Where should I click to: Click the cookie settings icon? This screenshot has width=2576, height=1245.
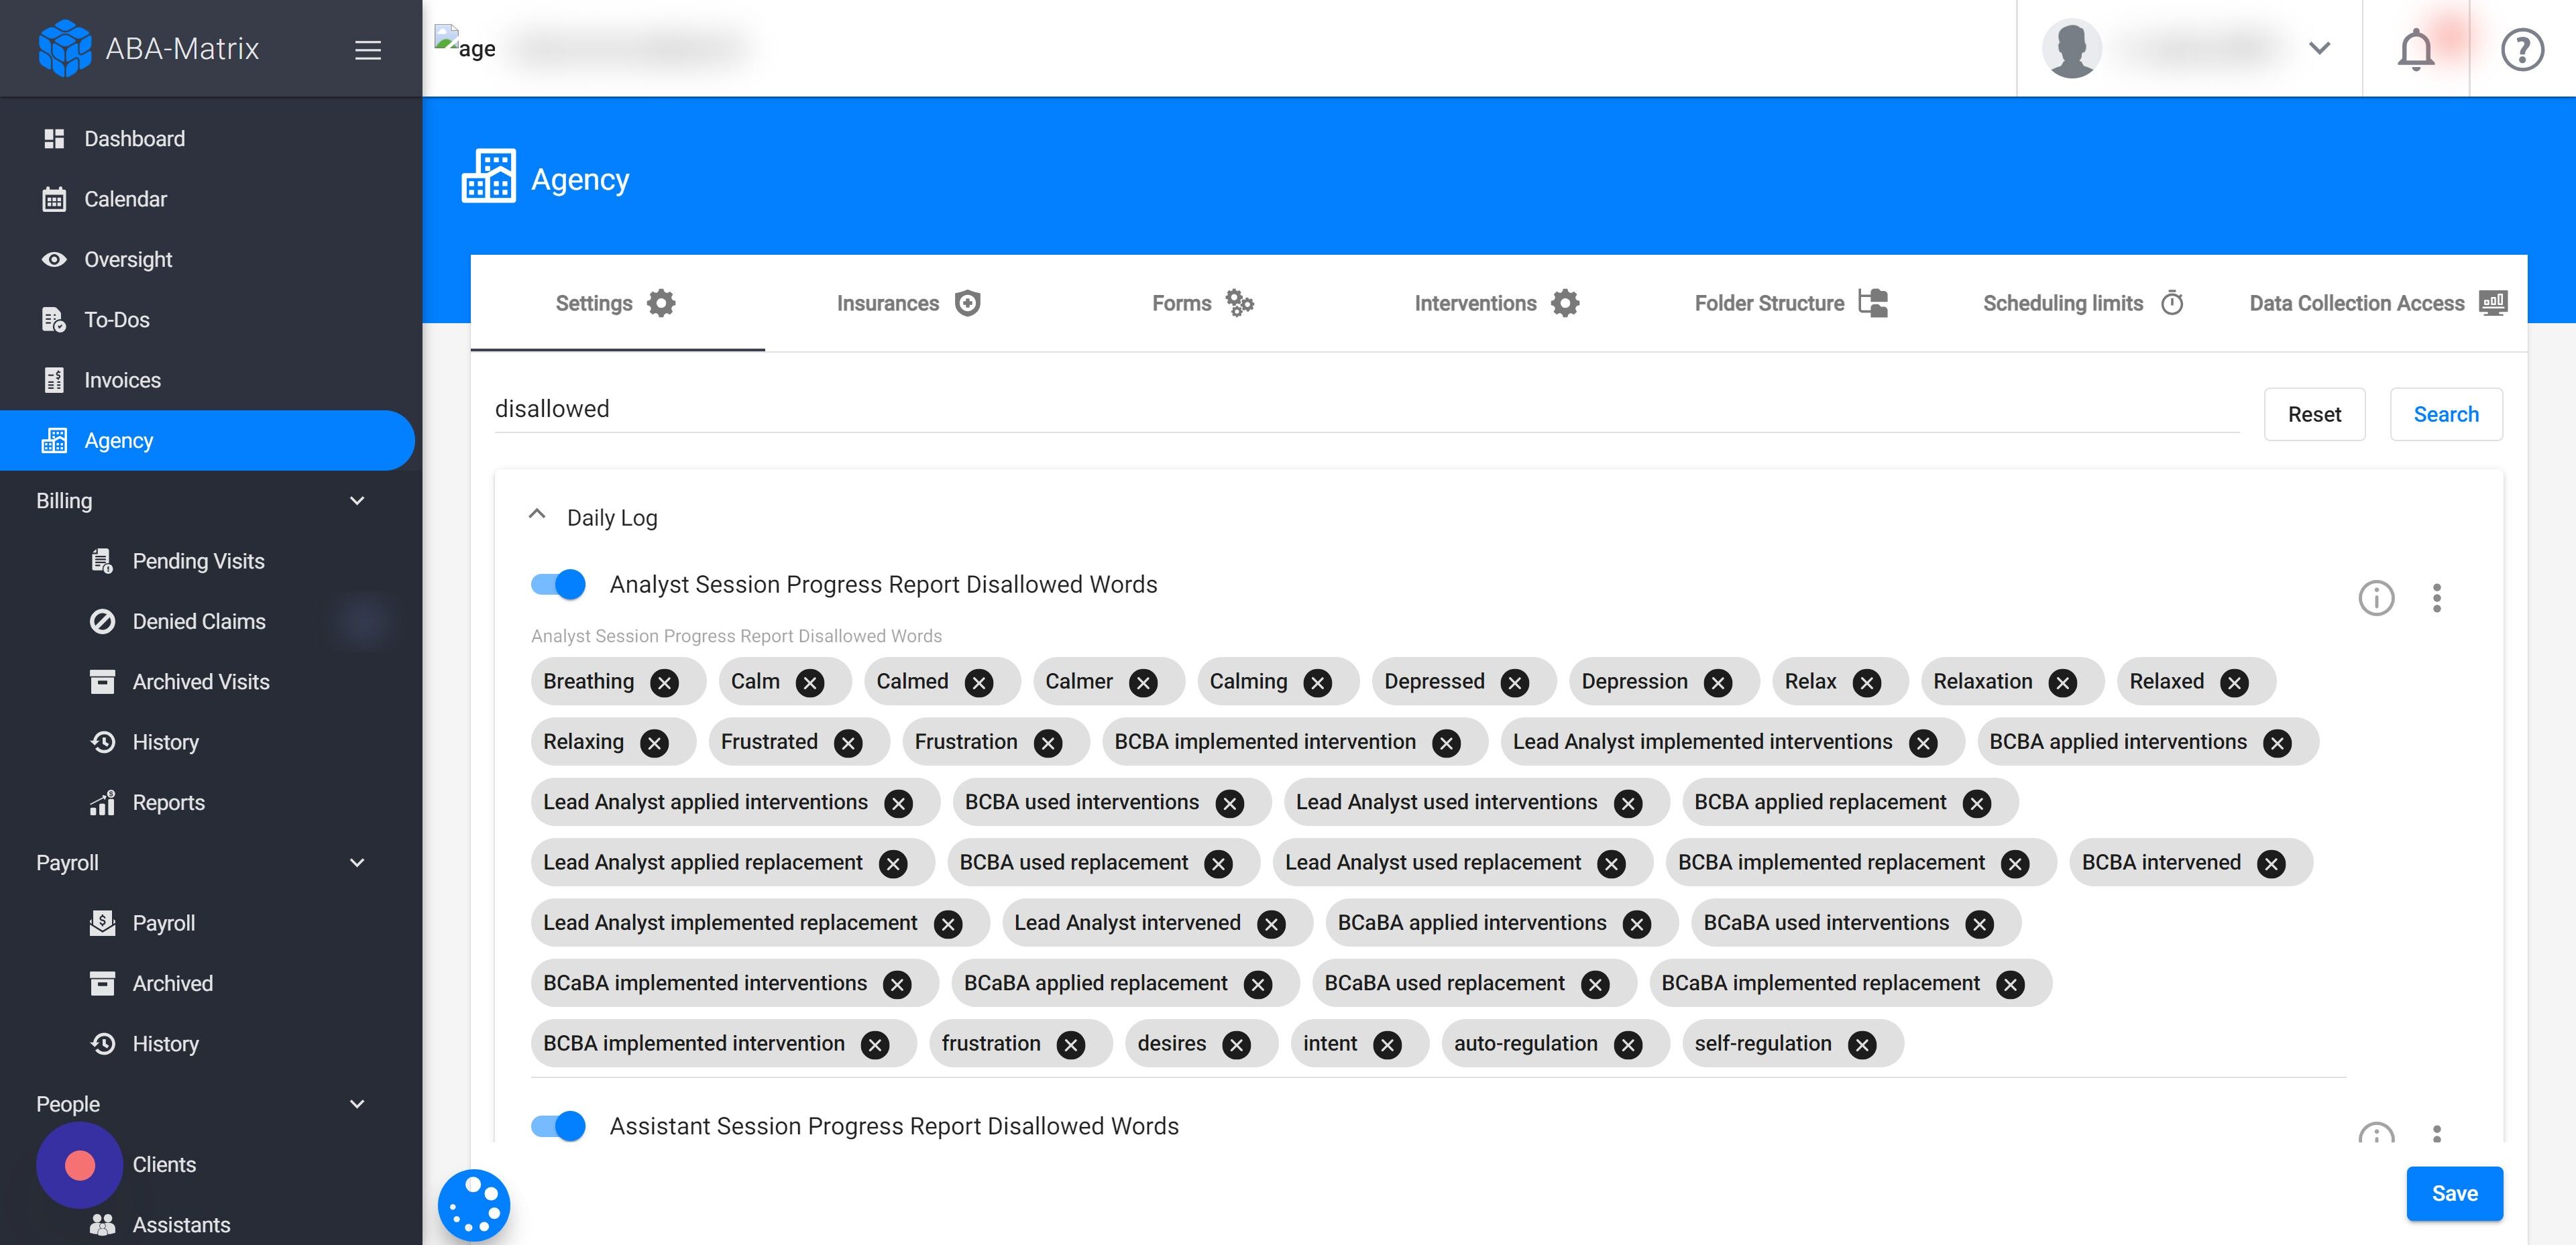474,1204
